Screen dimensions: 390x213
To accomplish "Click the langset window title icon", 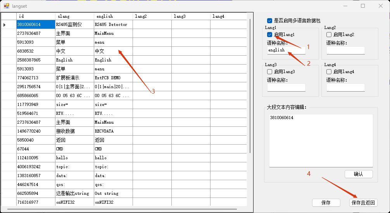I will pyautogui.click(x=6, y=6).
